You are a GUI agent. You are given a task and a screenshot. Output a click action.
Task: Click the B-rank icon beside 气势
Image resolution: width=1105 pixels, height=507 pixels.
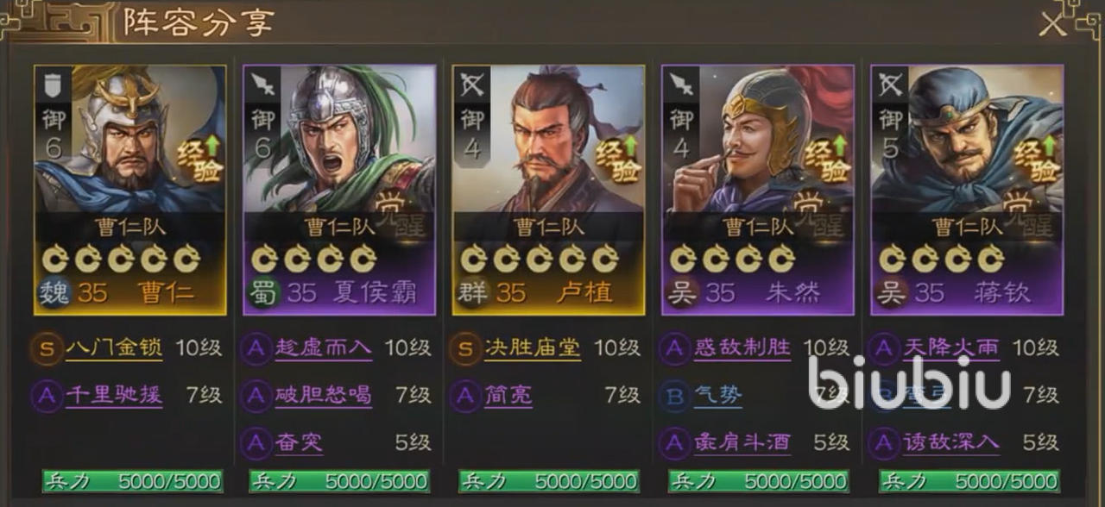pyautogui.click(x=674, y=396)
